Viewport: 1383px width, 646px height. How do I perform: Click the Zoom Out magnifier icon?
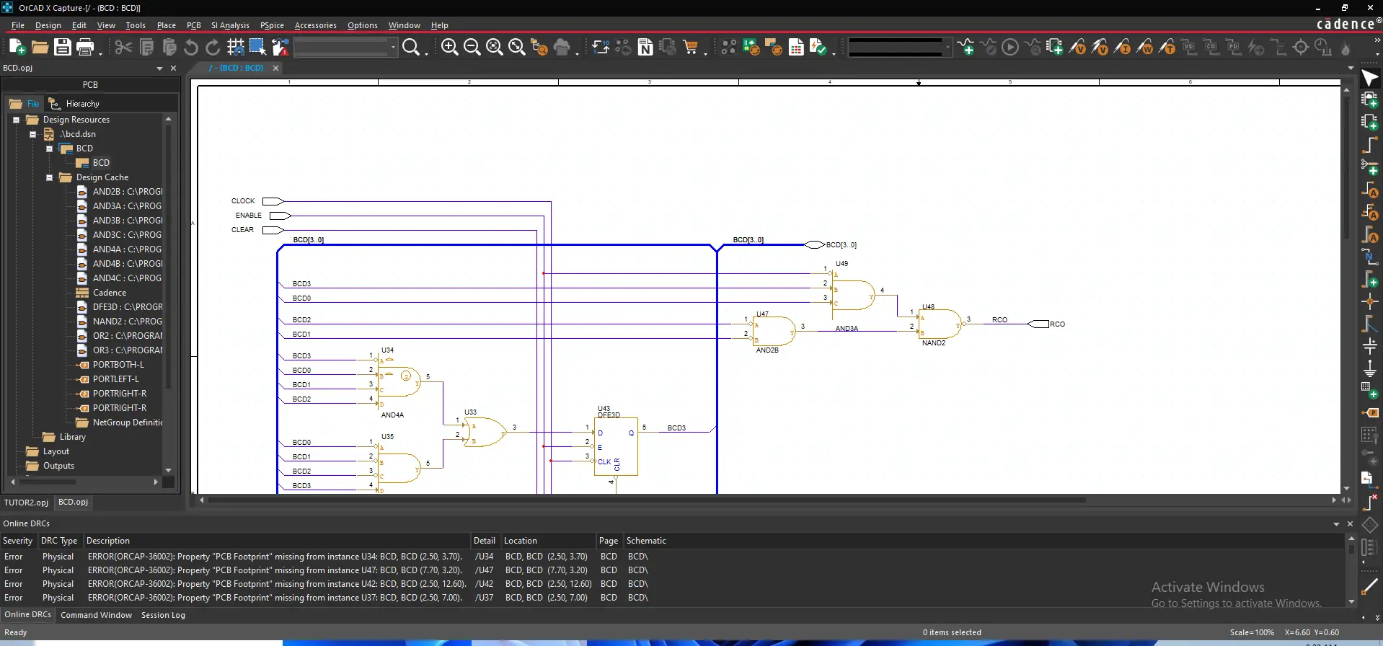click(472, 48)
